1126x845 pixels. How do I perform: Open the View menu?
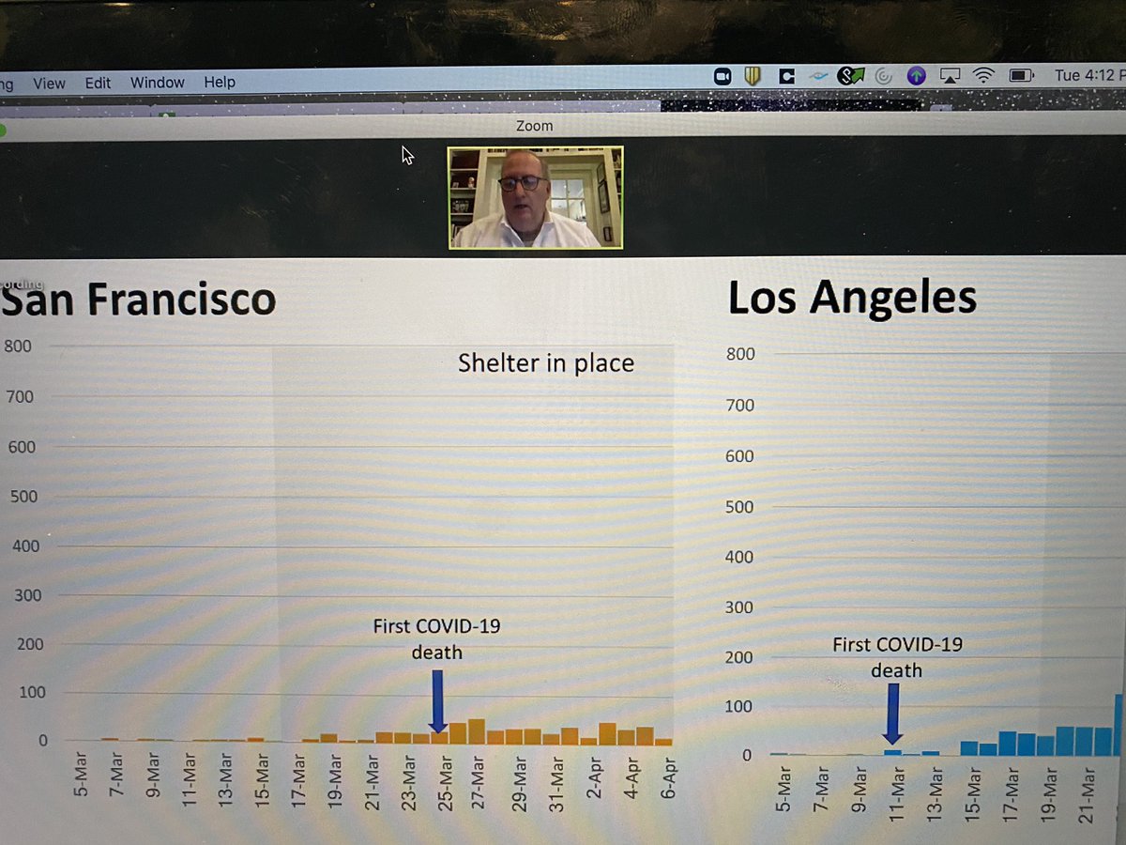pyautogui.click(x=49, y=83)
